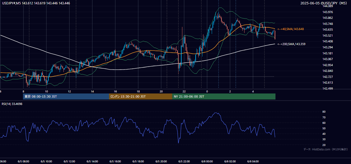Click the 143.748 price axis label
This screenshot has width=351, height=164.
tap(328, 24)
